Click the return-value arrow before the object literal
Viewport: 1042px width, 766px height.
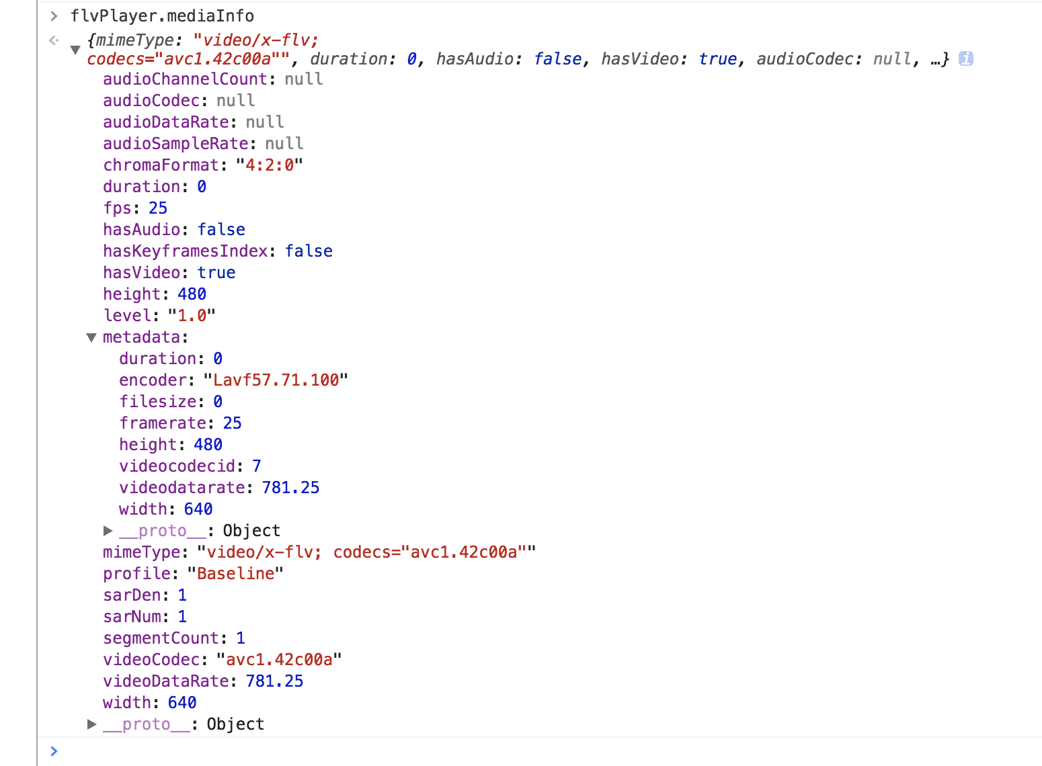tap(54, 40)
